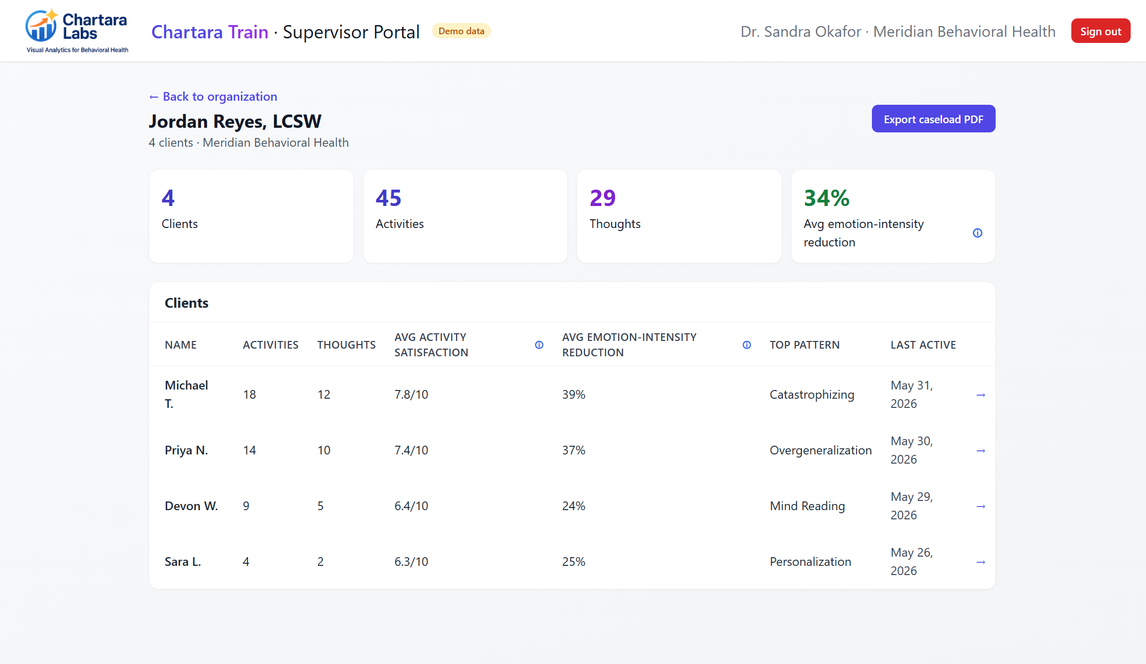Image resolution: width=1146 pixels, height=664 pixels.
Task: Click Sara L.'s thoughts count 2
Action: 321,562
